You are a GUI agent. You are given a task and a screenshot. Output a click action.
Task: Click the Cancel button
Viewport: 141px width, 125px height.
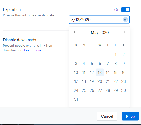click(x=107, y=116)
